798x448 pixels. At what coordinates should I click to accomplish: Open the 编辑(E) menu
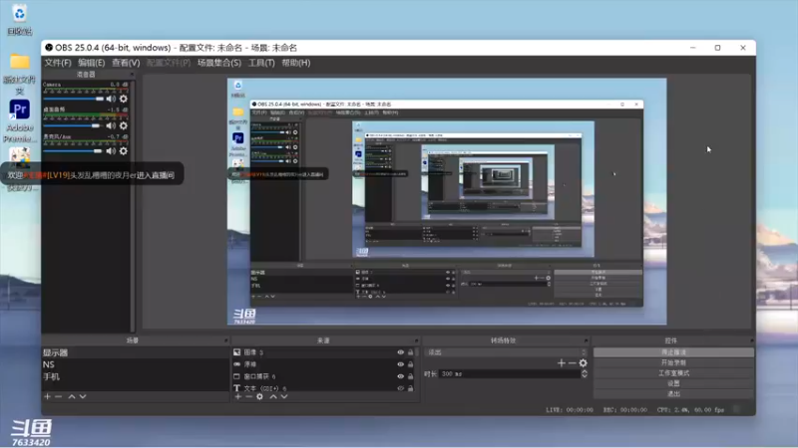click(x=92, y=63)
